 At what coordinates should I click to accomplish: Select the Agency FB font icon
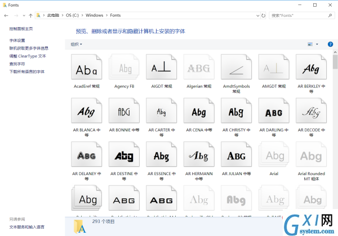pos(124,67)
